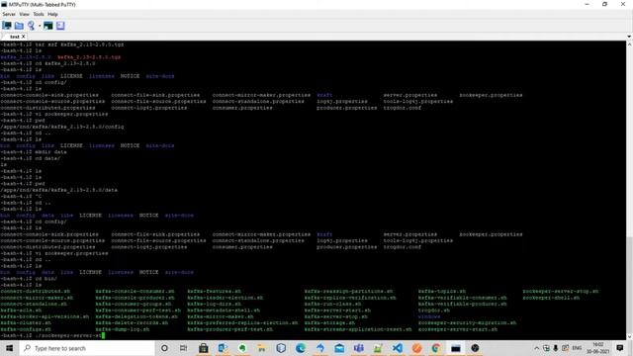633x356 pixels.
Task: Click the key/connect toolbar icon
Action: point(31,26)
